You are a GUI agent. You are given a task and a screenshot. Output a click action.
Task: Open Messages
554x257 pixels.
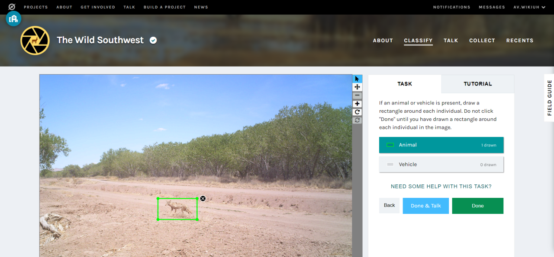(492, 7)
